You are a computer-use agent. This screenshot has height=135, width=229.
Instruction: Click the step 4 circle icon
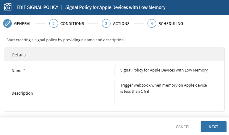pyautogui.click(x=152, y=23)
